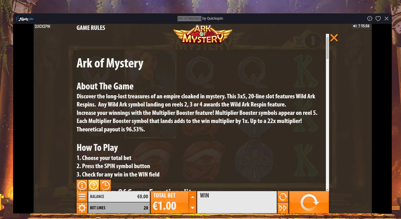Screen dimensions: 401x219
Task: Mute the game sound speaker icon
Action: click(355, 26)
